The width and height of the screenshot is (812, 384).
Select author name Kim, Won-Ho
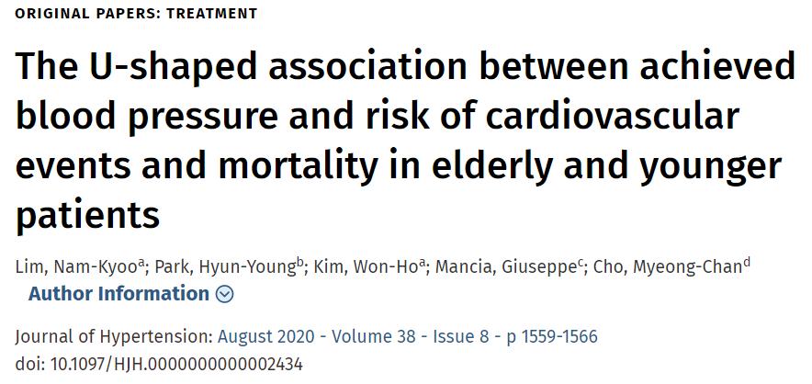370,268
